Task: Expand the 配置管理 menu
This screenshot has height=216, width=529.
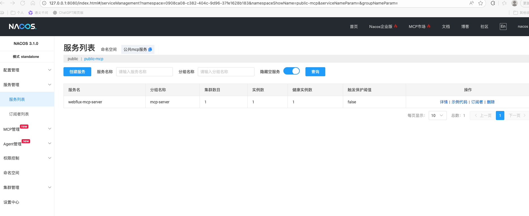Action: (x=27, y=70)
